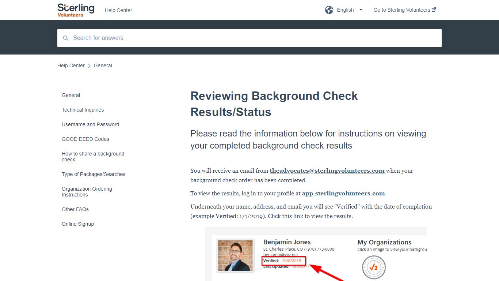Click the search magnifier icon
The image size is (499, 281).
pyautogui.click(x=66, y=38)
